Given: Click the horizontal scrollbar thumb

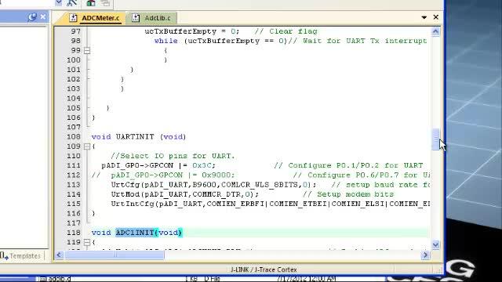Looking at the screenshot, I should click(x=115, y=255).
